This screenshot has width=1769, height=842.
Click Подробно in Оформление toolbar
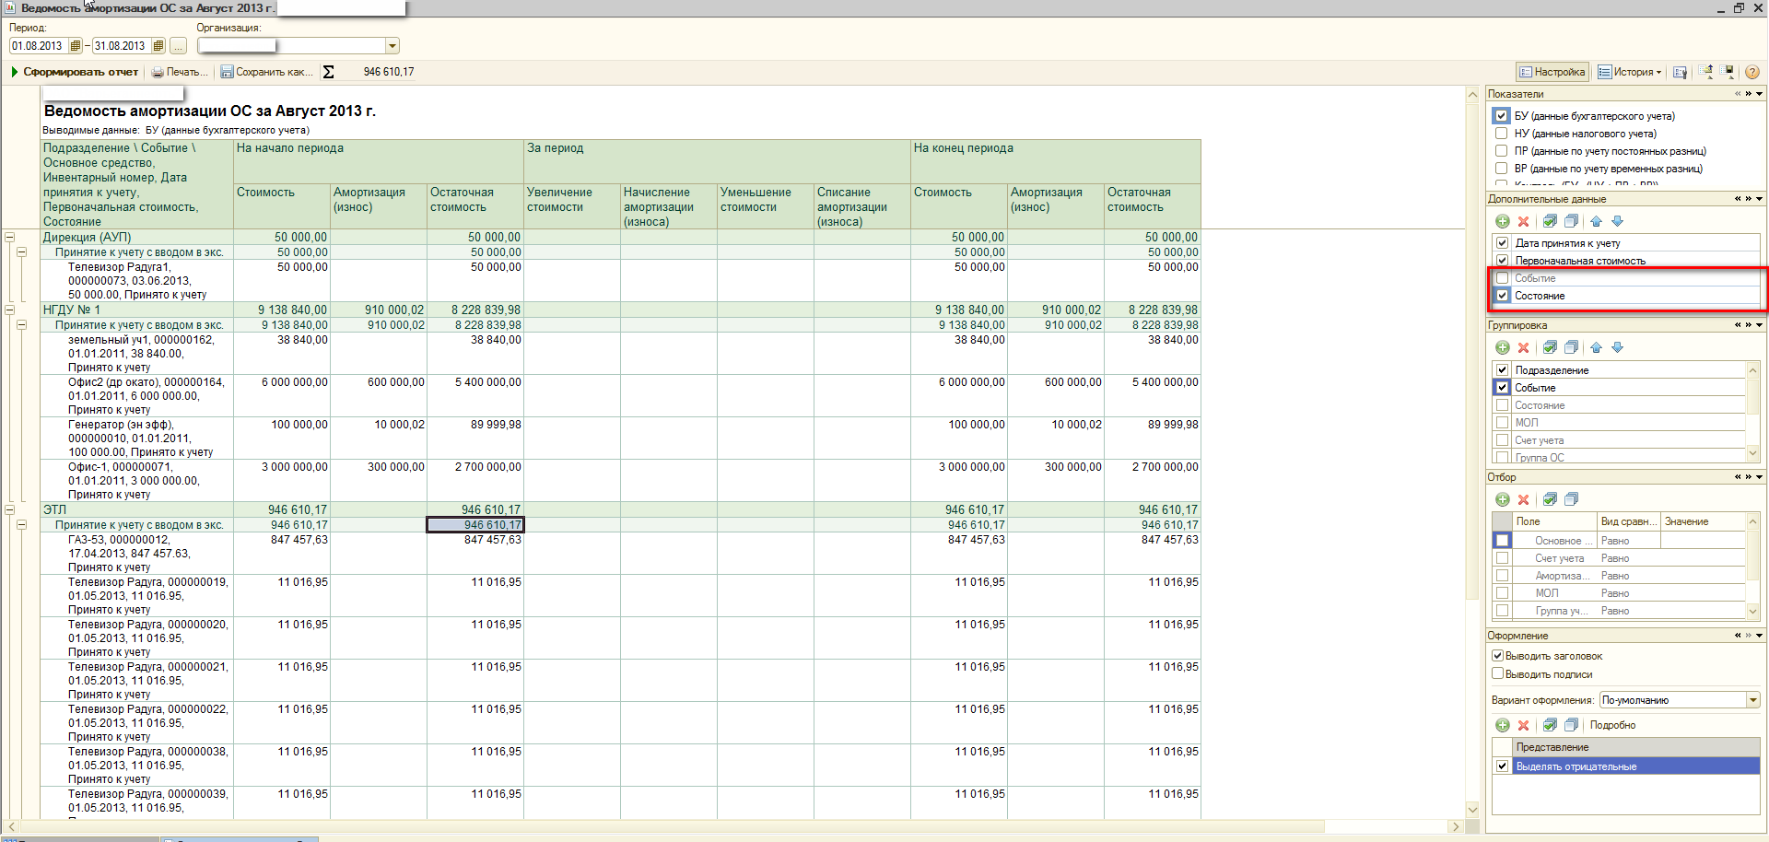click(1612, 725)
